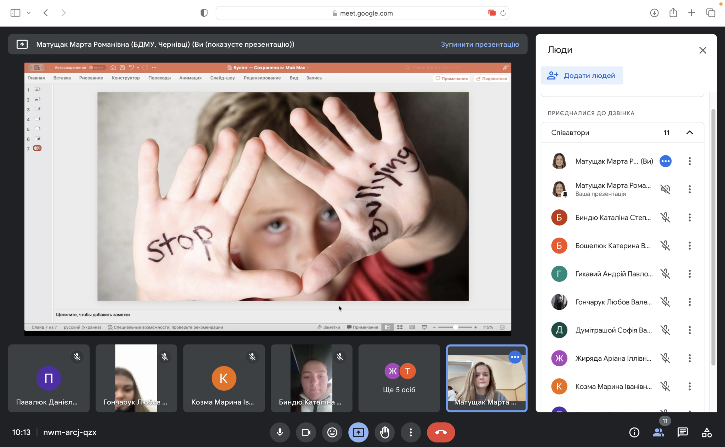Click Зупинити презентацію link

tap(480, 44)
